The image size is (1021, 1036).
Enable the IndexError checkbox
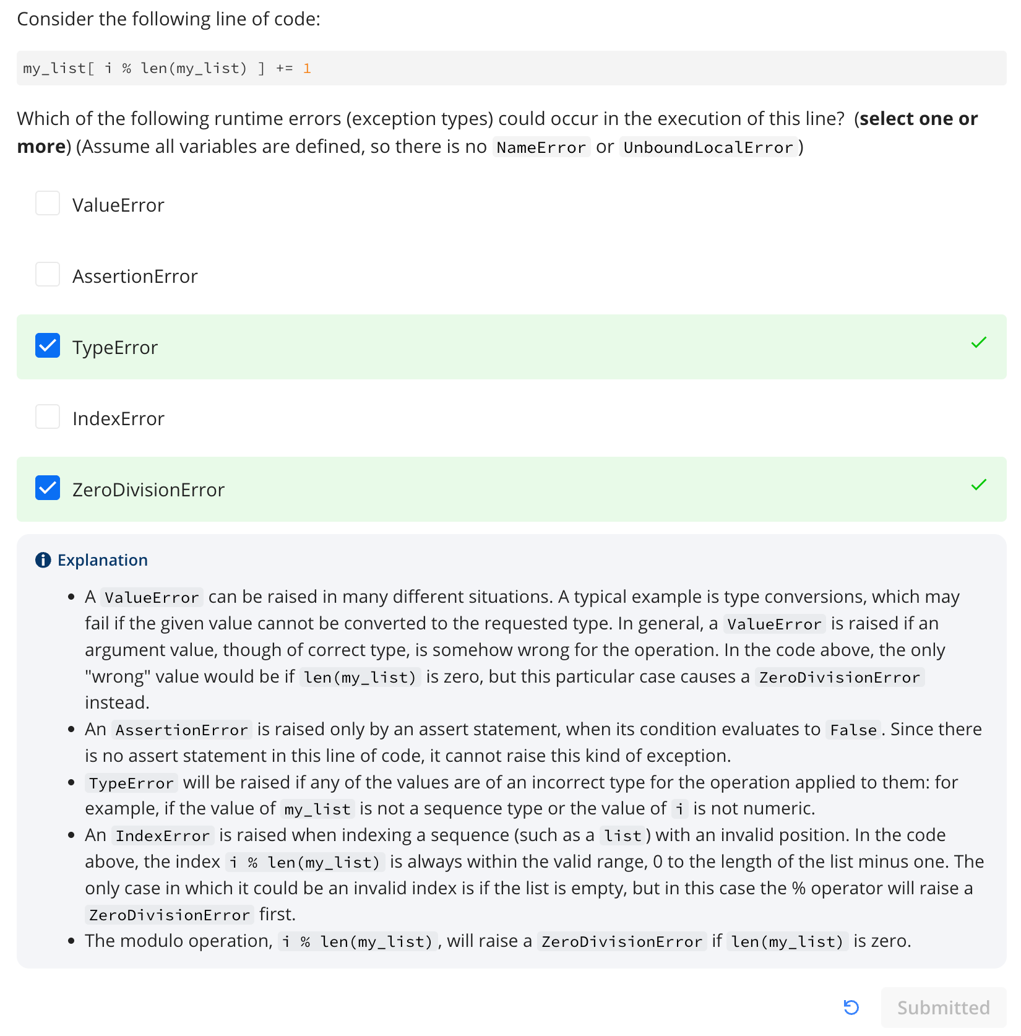[x=48, y=417]
